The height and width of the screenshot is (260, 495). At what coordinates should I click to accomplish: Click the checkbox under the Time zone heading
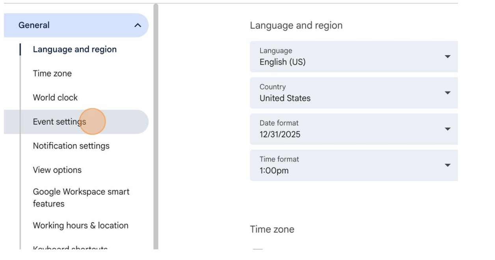[x=258, y=249]
